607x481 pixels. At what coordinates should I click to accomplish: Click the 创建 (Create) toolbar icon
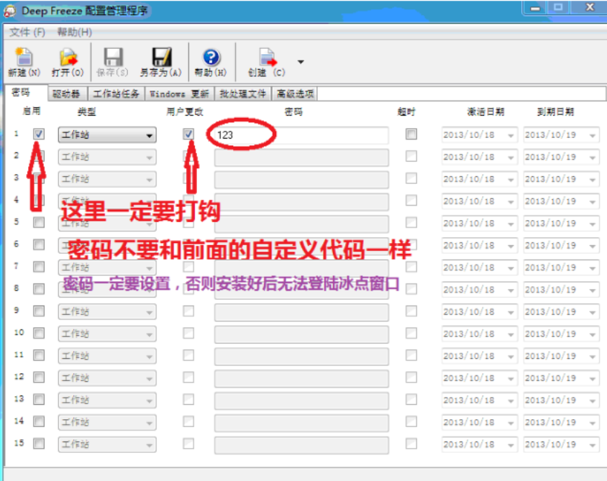point(267,58)
